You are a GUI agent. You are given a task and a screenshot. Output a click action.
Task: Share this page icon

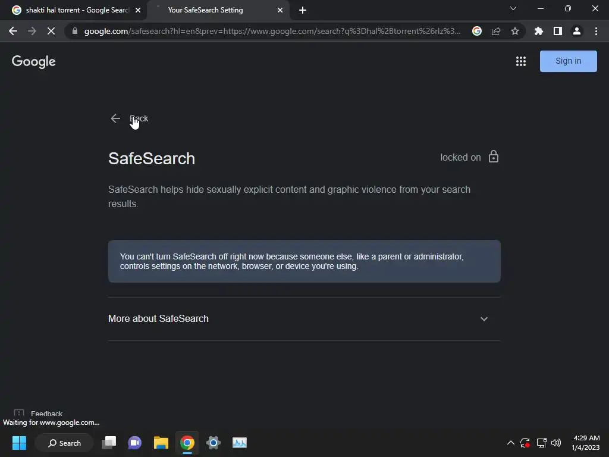tap(496, 31)
